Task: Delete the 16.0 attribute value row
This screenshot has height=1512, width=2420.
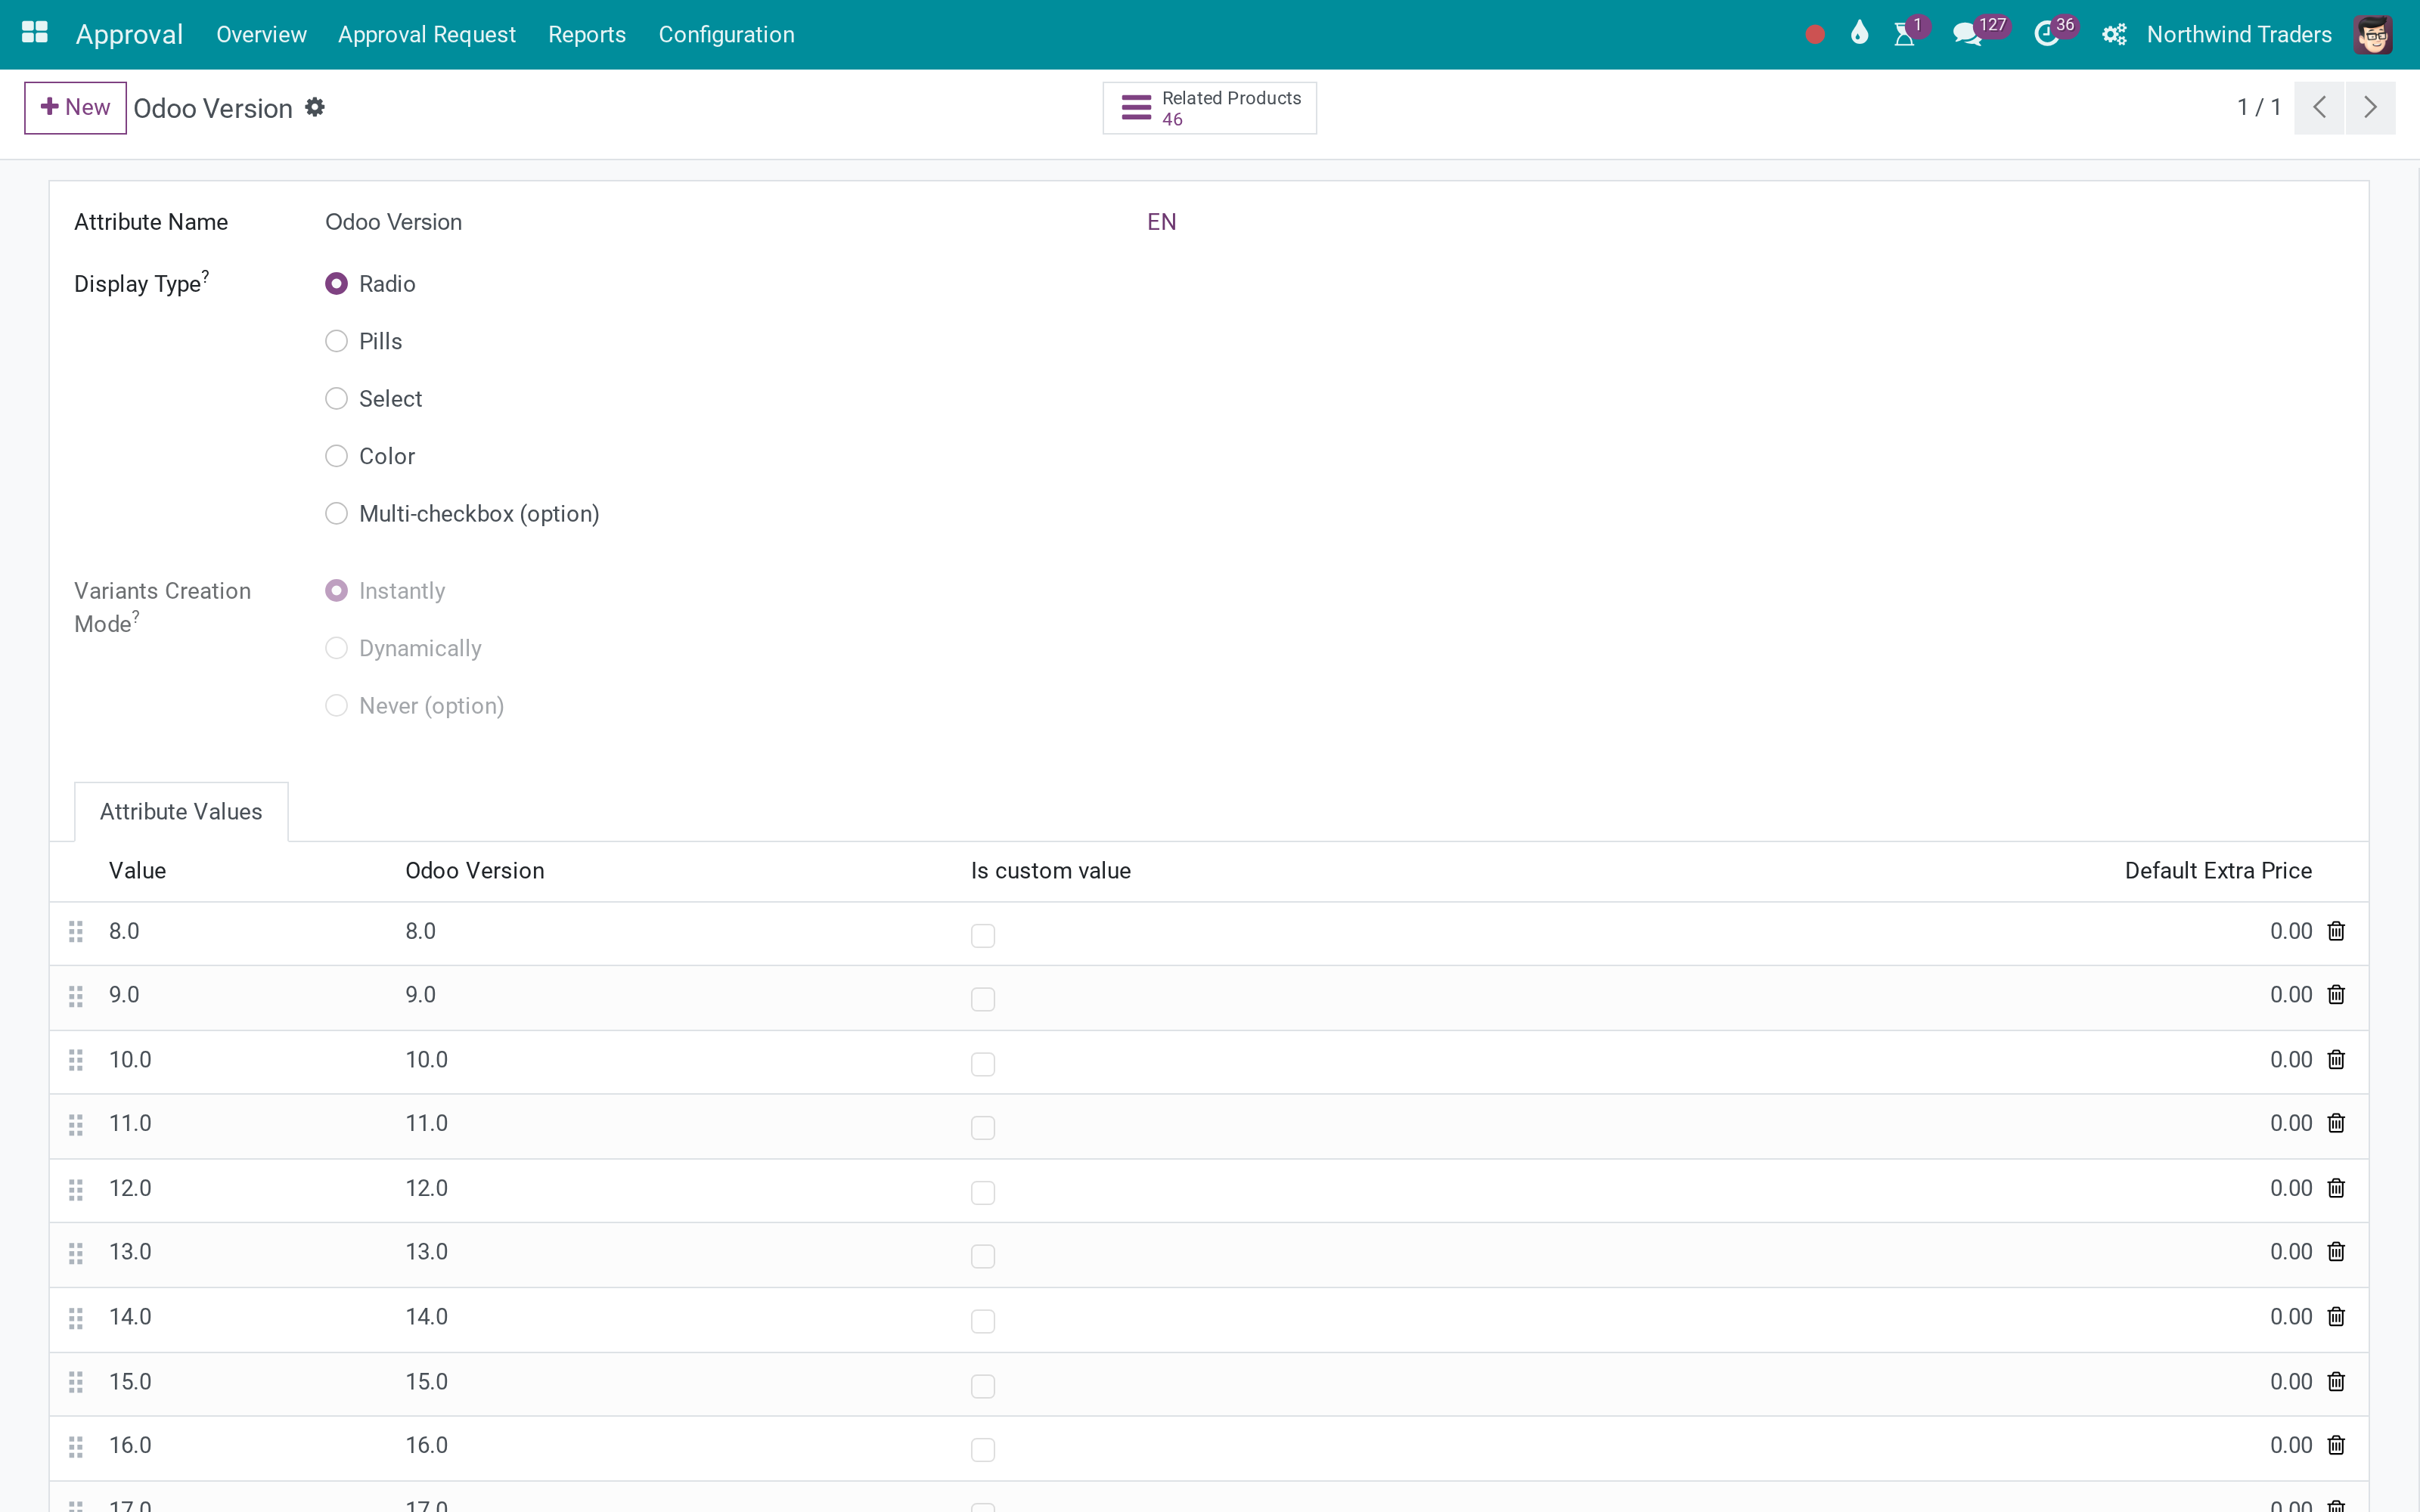Action: 2336,1446
